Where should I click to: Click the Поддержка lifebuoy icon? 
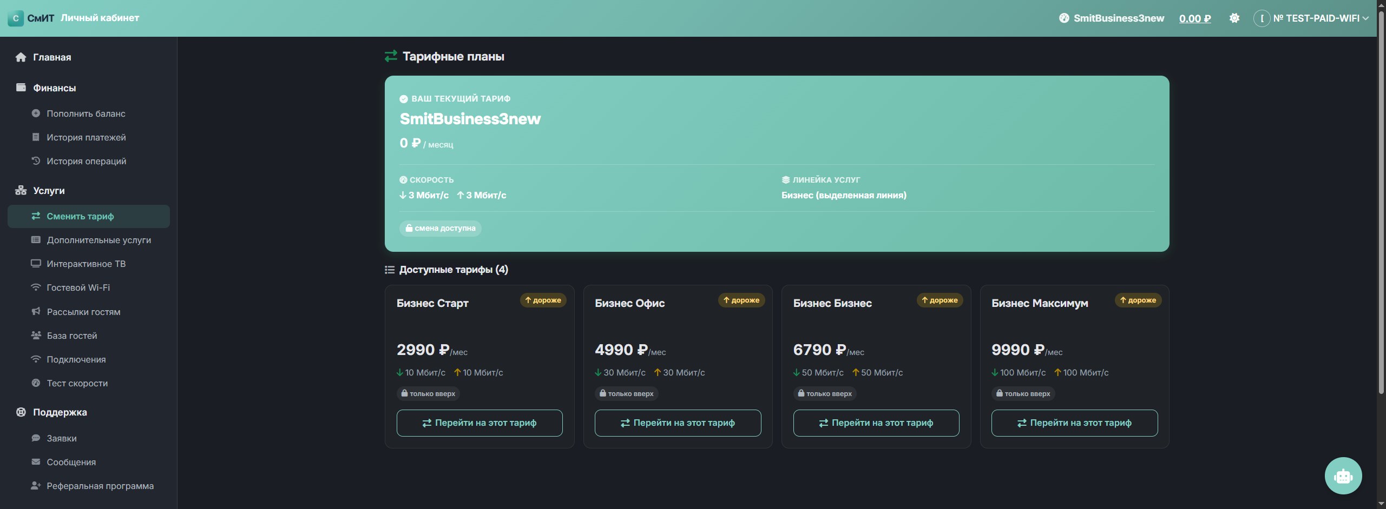[21, 412]
